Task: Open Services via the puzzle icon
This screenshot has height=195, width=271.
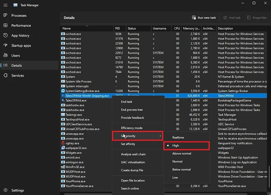Action: coord(5,75)
